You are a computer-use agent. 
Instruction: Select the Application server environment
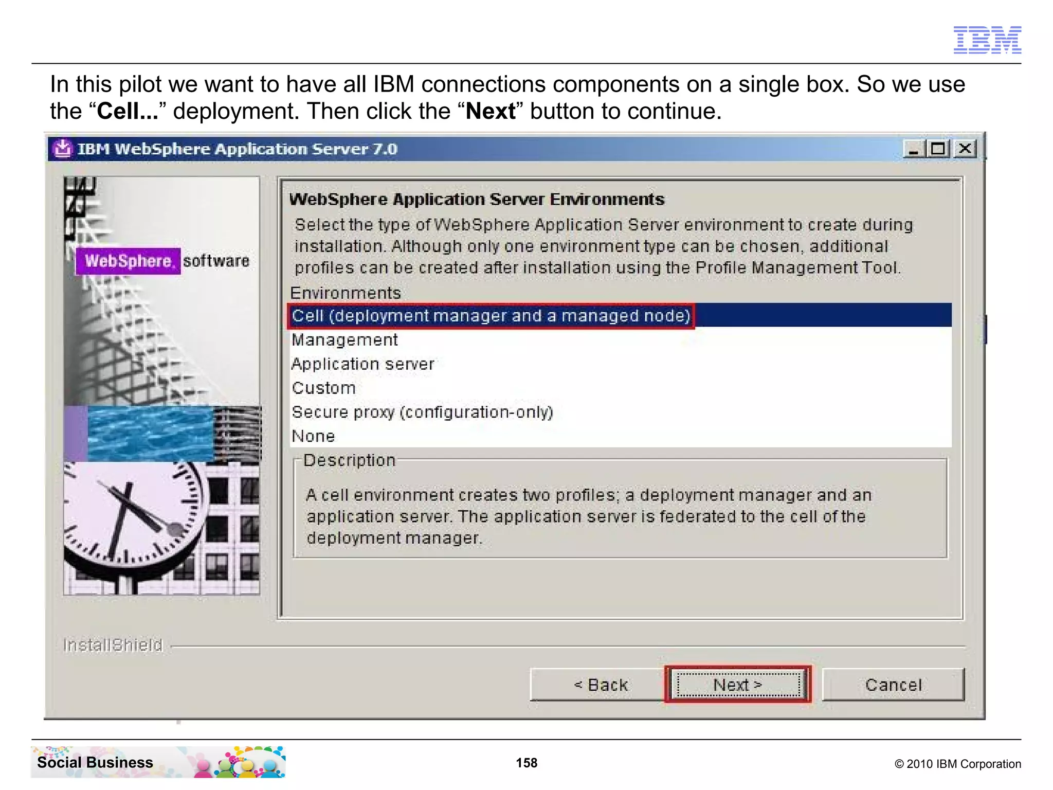click(x=620, y=364)
